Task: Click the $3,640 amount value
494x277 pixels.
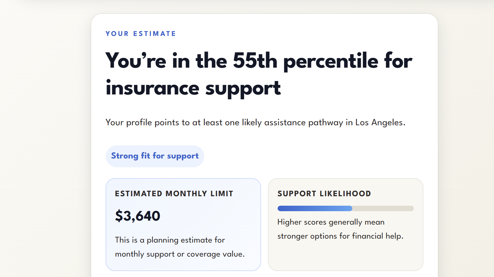Action: pyautogui.click(x=137, y=216)
